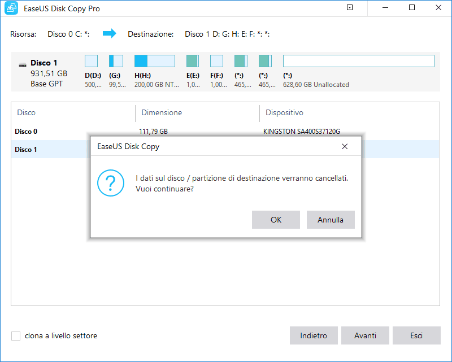Screen dimensions: 452x362
Task: Click the hard drive icon beside Disco 1
Action: click(x=23, y=65)
